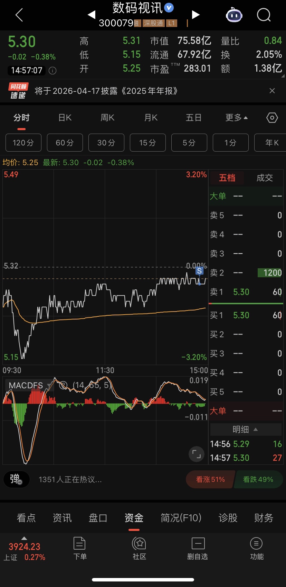Switch to 日K chart tab
The height and width of the screenshot is (587, 286).
tap(65, 118)
